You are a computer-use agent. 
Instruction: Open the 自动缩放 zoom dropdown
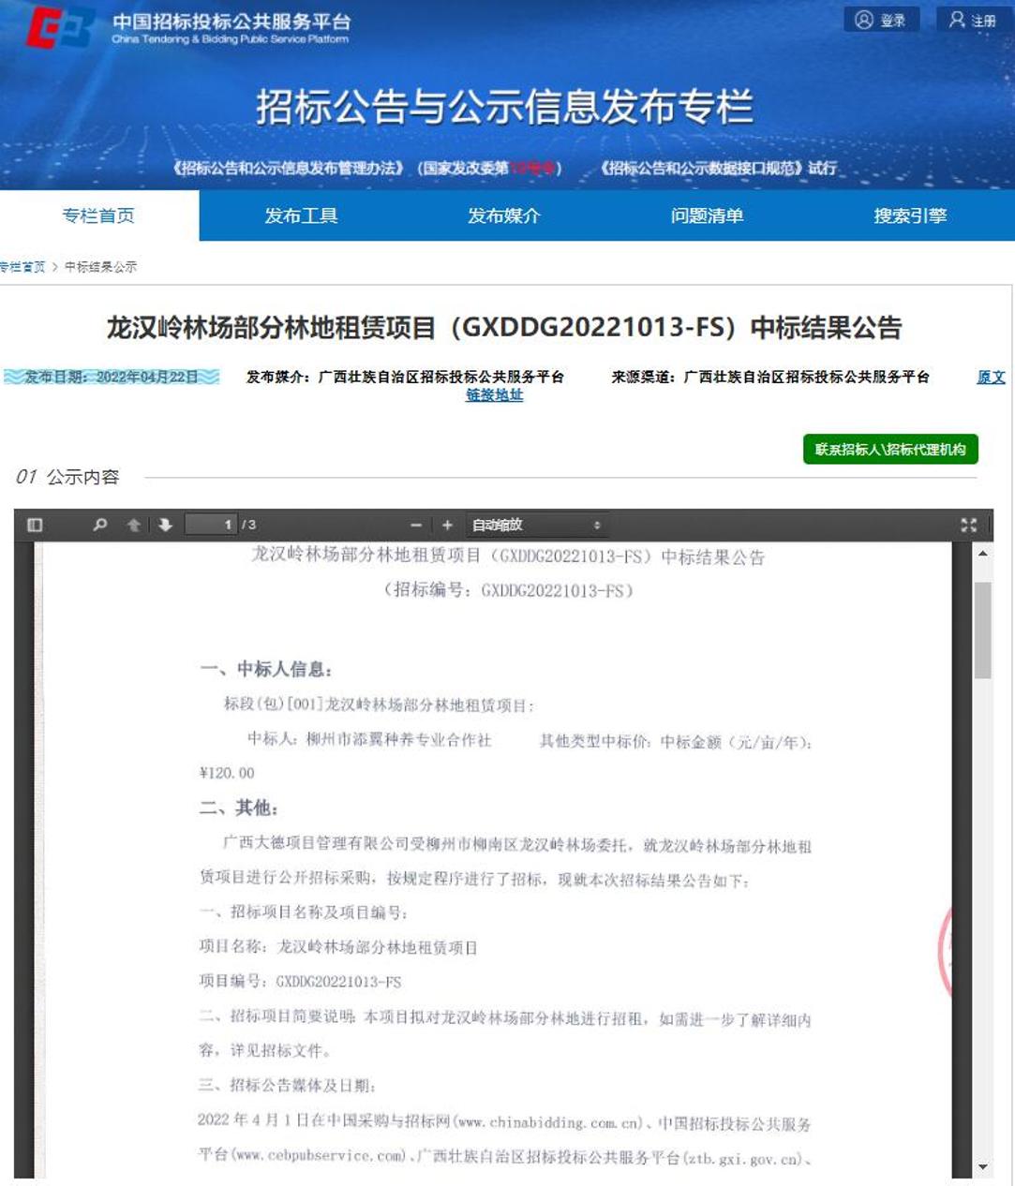[x=536, y=525]
